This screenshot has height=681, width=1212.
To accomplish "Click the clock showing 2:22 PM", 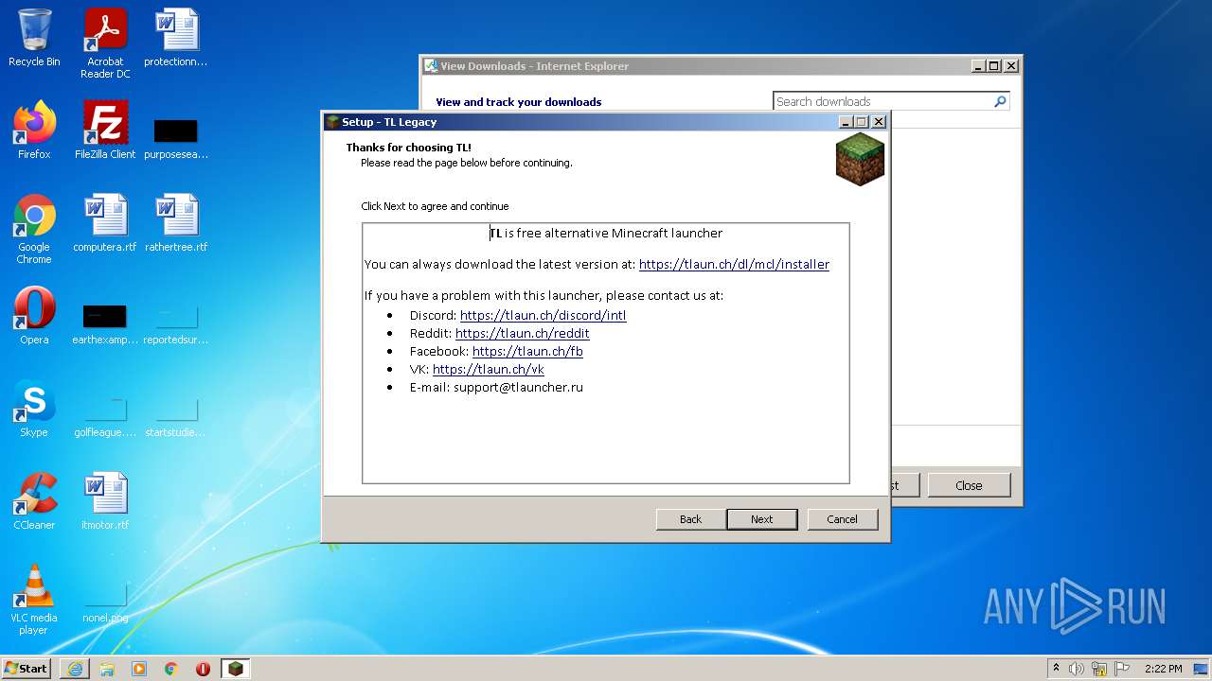I will pyautogui.click(x=1164, y=669).
